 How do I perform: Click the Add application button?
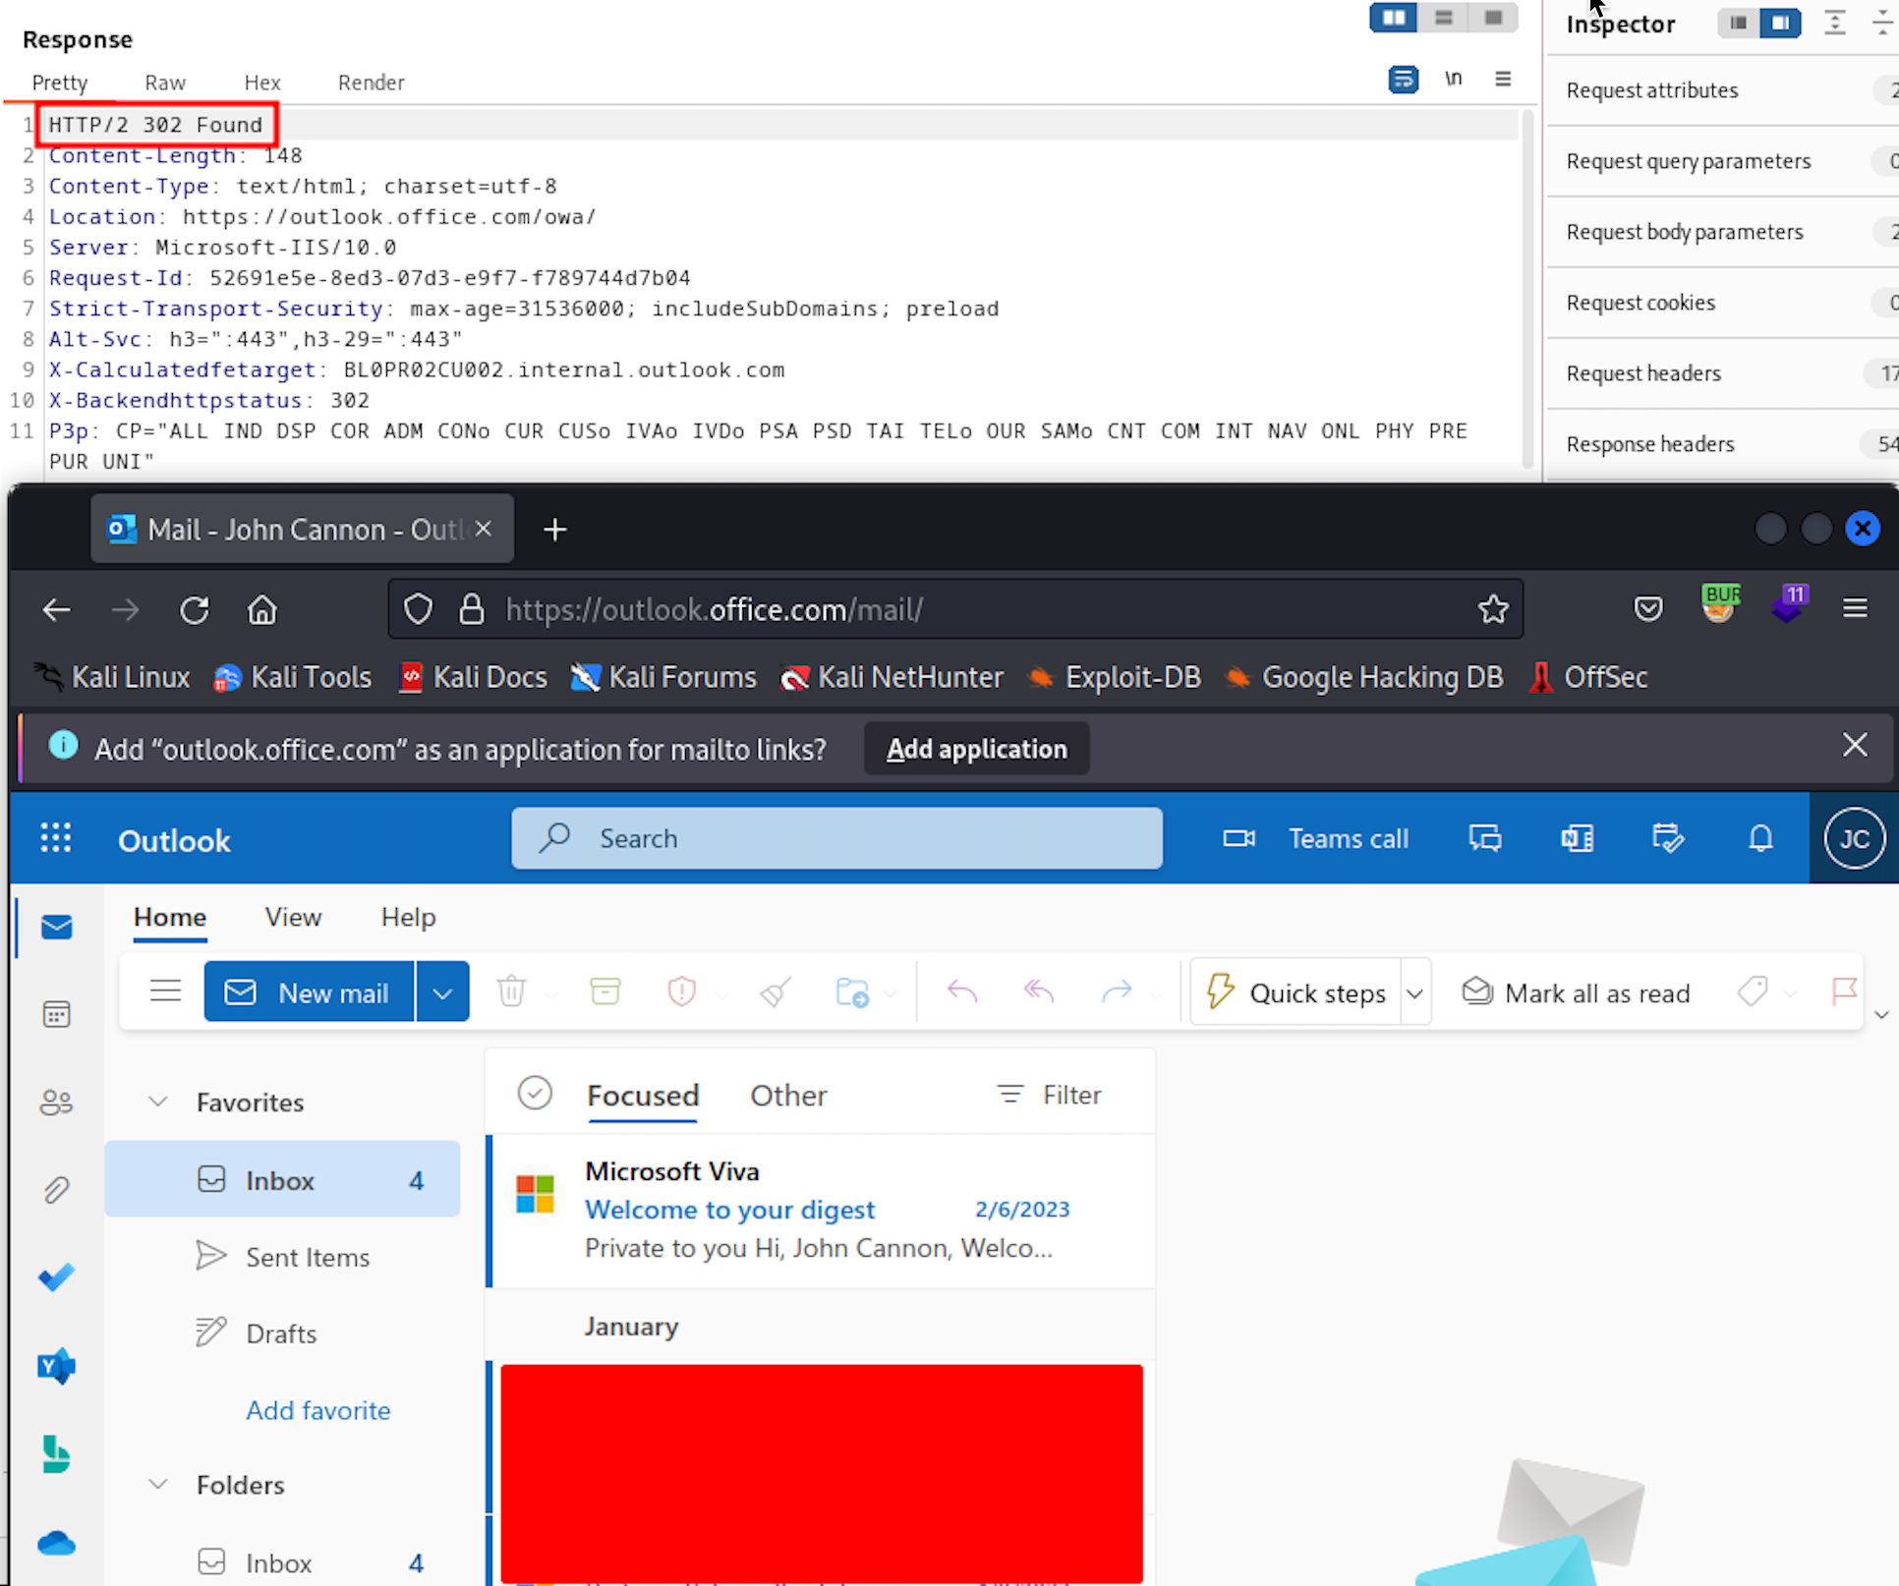tap(976, 749)
